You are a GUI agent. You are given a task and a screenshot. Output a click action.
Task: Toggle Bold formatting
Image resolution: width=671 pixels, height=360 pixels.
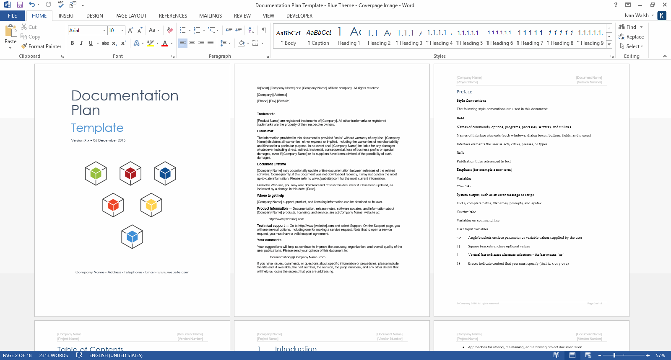coord(72,43)
